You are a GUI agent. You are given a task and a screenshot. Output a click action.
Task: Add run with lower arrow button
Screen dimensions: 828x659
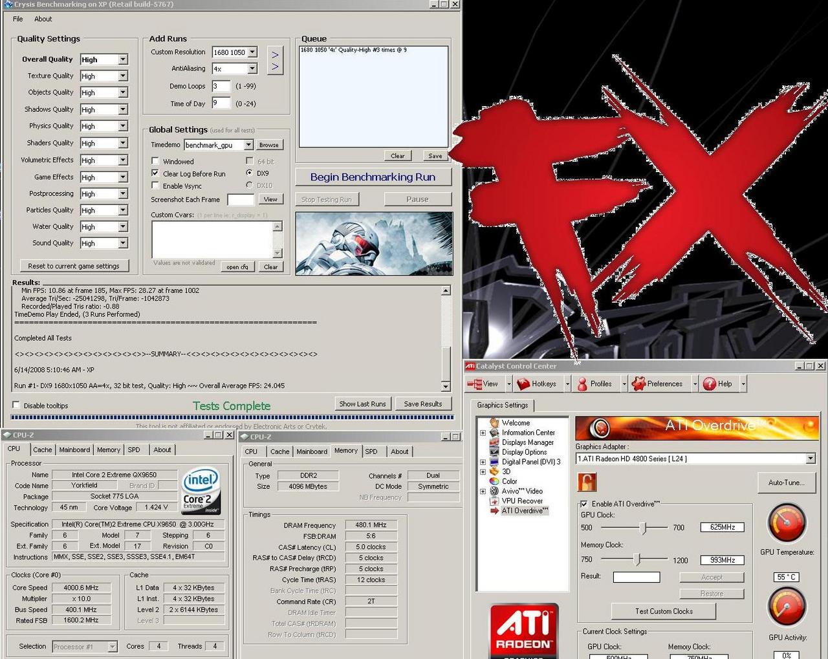point(275,67)
